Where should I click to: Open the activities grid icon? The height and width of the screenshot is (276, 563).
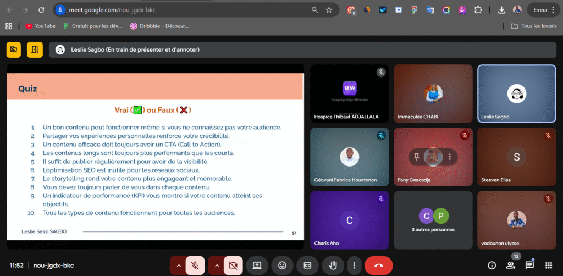[548, 266]
